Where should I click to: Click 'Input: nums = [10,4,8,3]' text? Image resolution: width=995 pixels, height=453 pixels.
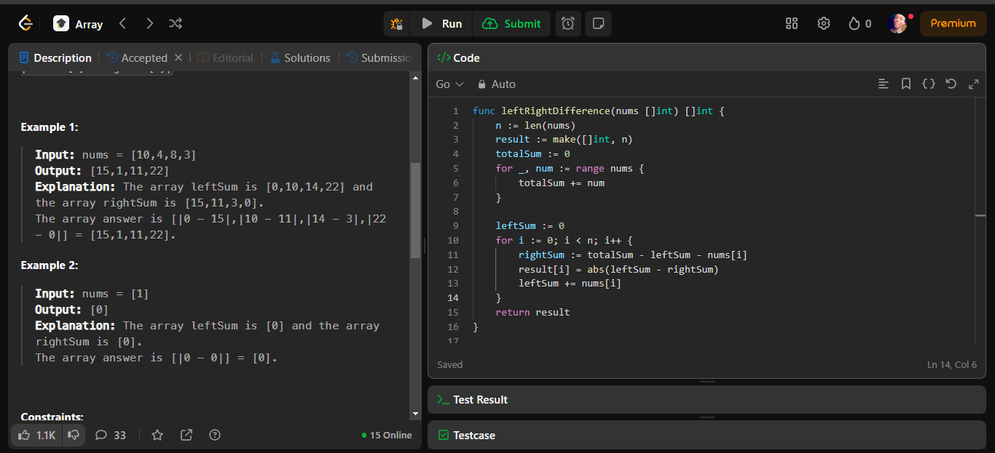116,155
